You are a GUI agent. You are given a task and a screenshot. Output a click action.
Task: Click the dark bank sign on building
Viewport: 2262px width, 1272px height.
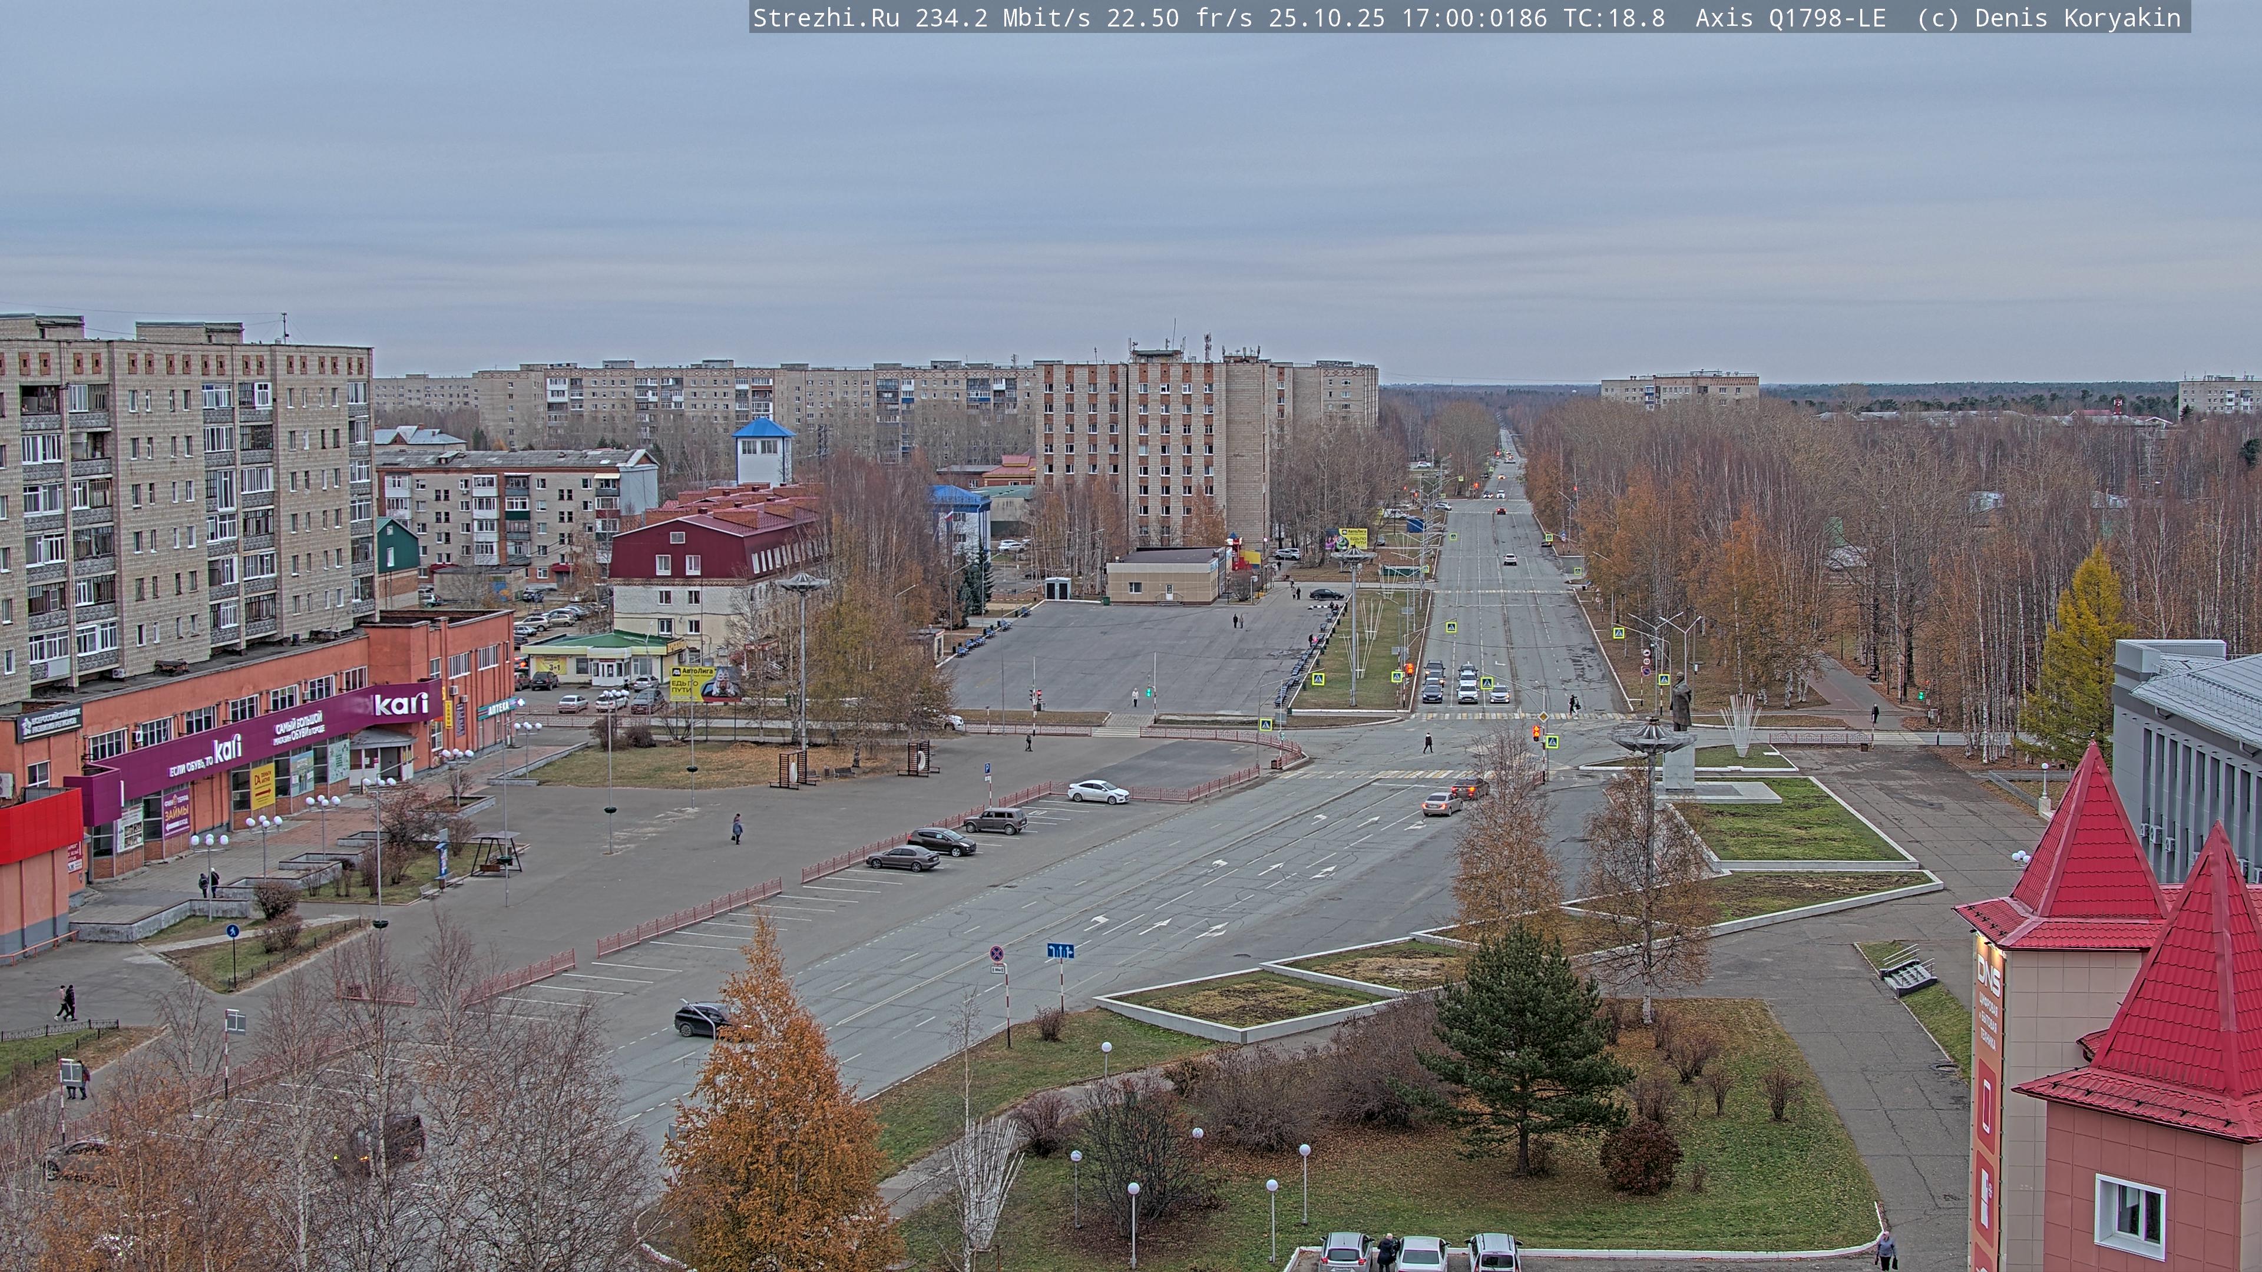[x=49, y=723]
